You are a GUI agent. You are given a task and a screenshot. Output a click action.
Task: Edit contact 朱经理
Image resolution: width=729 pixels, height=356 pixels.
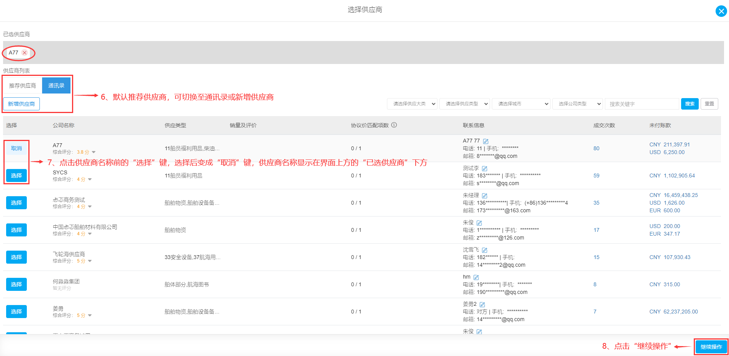485,195
